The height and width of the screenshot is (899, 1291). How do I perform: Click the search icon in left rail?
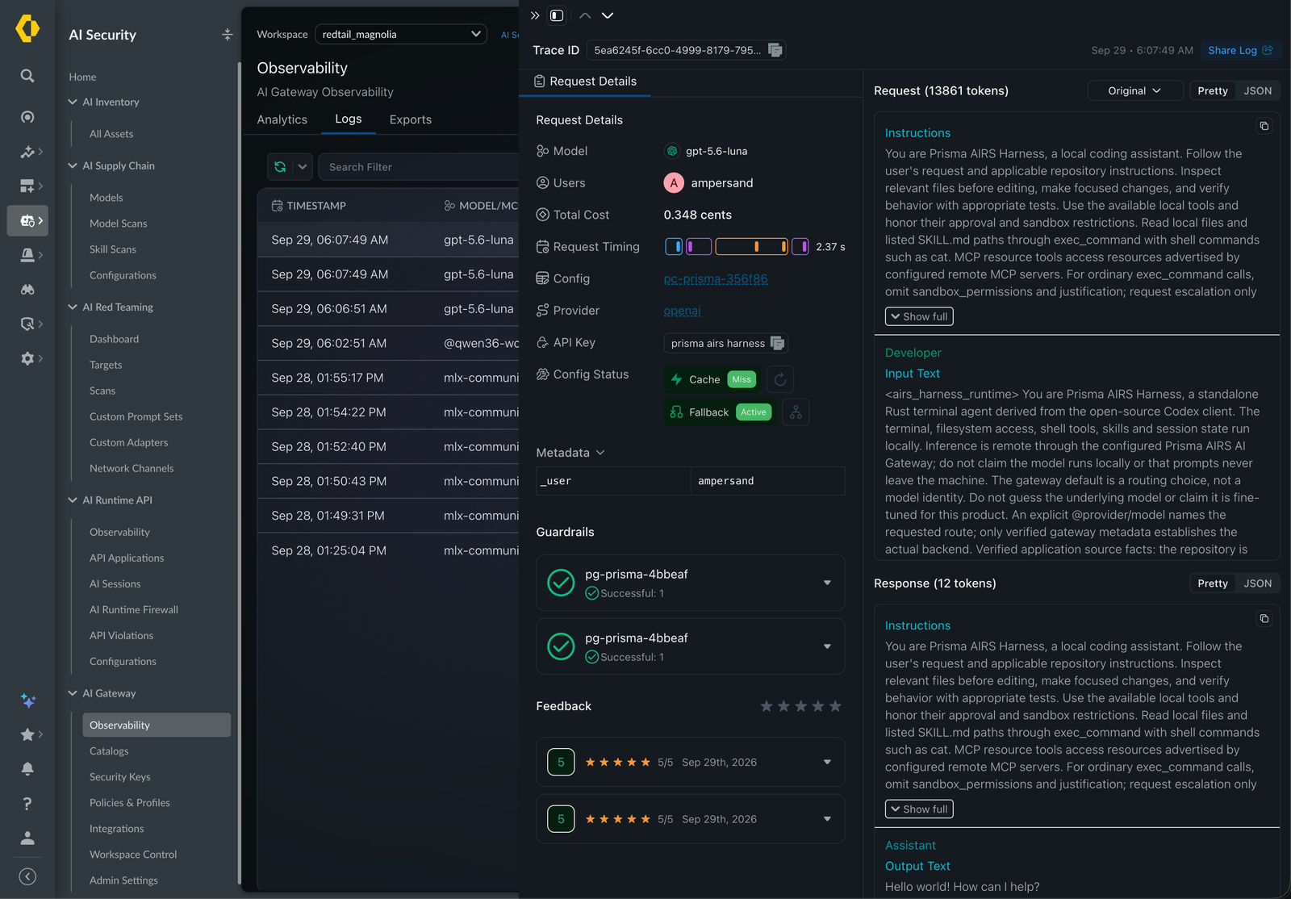[x=27, y=76]
